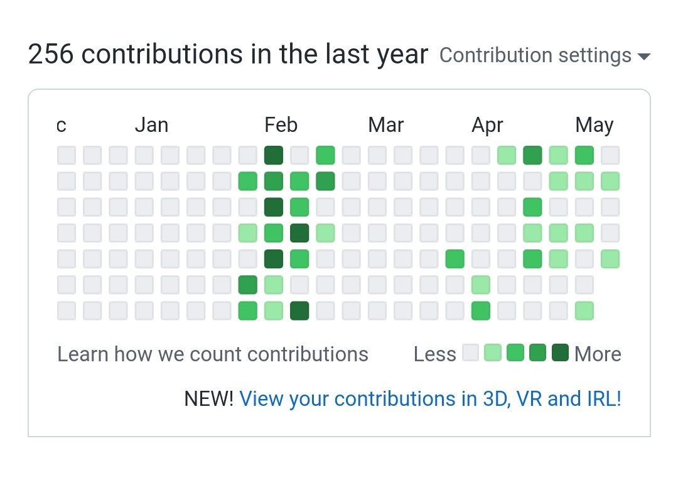Click the rightmost green cell in the third row
This screenshot has width=678, height=480.
click(x=532, y=207)
